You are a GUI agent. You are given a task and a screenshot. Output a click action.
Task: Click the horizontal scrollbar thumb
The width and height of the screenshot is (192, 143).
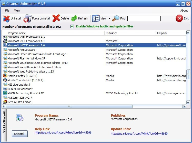(x=69, y=106)
